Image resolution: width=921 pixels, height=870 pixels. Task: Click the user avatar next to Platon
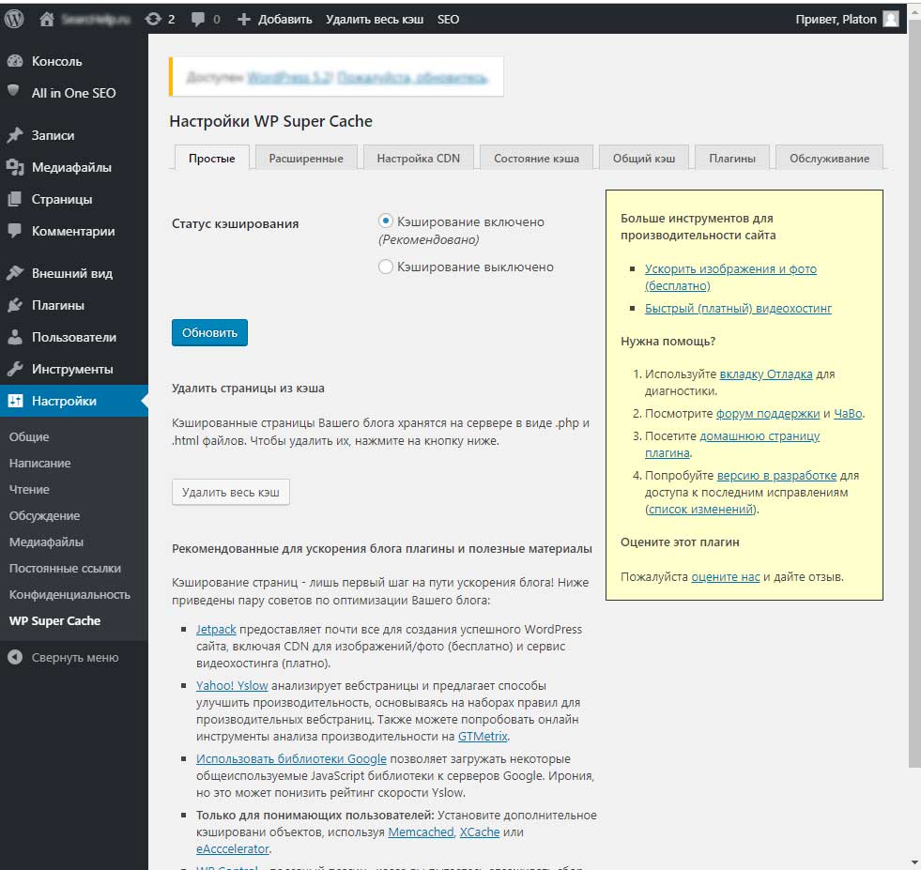[891, 20]
